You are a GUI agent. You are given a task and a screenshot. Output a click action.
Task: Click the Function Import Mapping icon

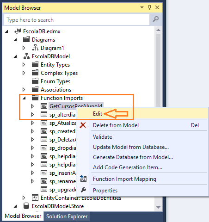(83, 179)
